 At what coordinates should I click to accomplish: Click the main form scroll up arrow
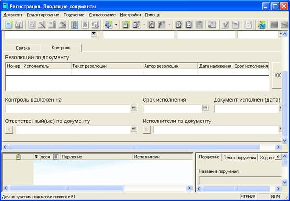285,34
